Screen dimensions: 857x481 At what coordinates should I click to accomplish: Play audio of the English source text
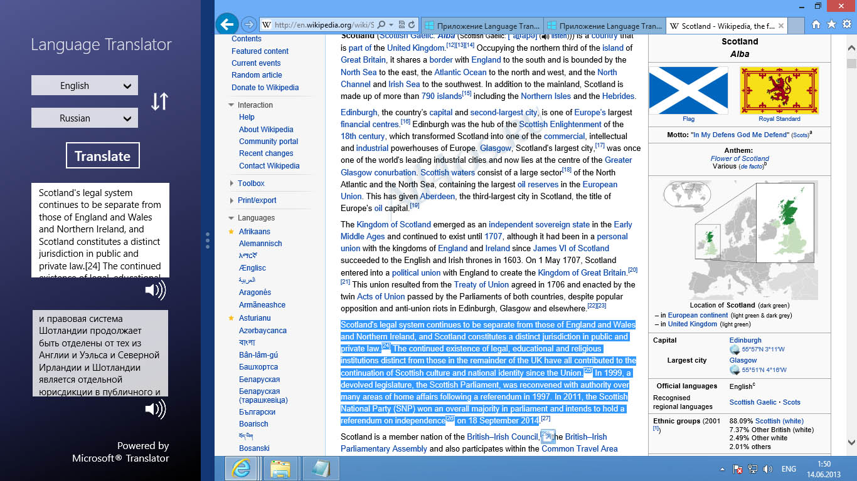(x=156, y=290)
